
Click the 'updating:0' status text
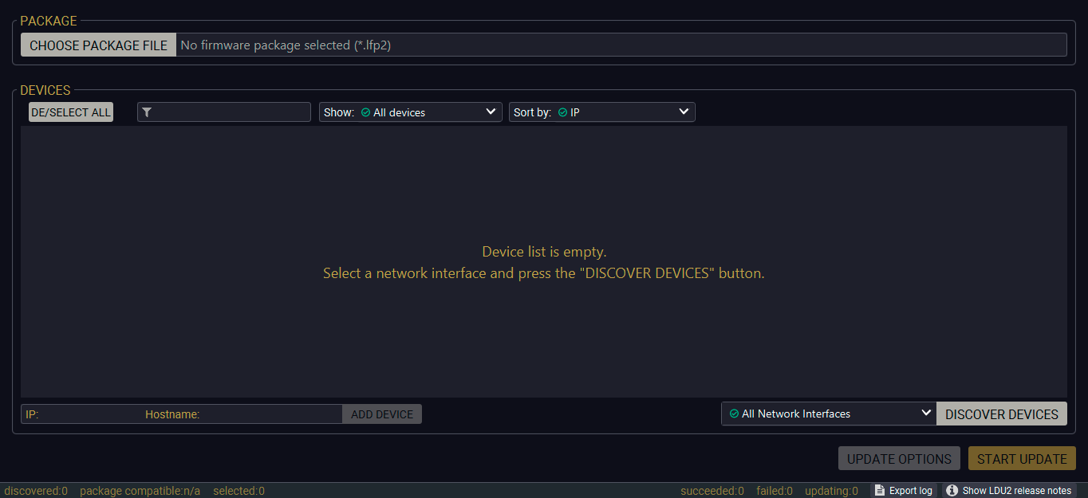(x=831, y=491)
